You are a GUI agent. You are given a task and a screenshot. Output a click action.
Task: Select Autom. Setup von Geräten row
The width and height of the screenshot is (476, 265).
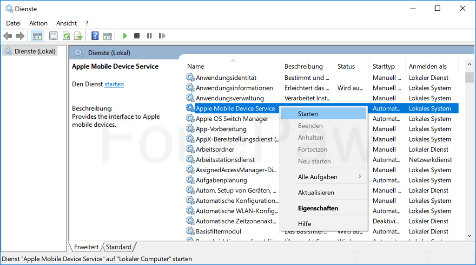pyautogui.click(x=236, y=190)
